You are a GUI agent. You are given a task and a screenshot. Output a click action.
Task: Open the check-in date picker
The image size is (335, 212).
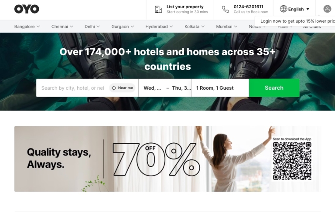(152, 88)
